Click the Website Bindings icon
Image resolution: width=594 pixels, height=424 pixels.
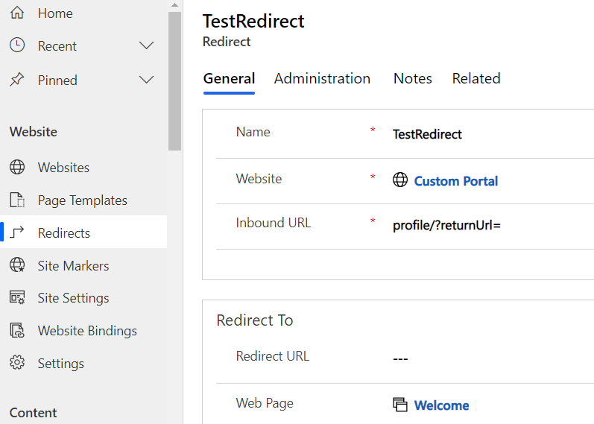tap(17, 330)
